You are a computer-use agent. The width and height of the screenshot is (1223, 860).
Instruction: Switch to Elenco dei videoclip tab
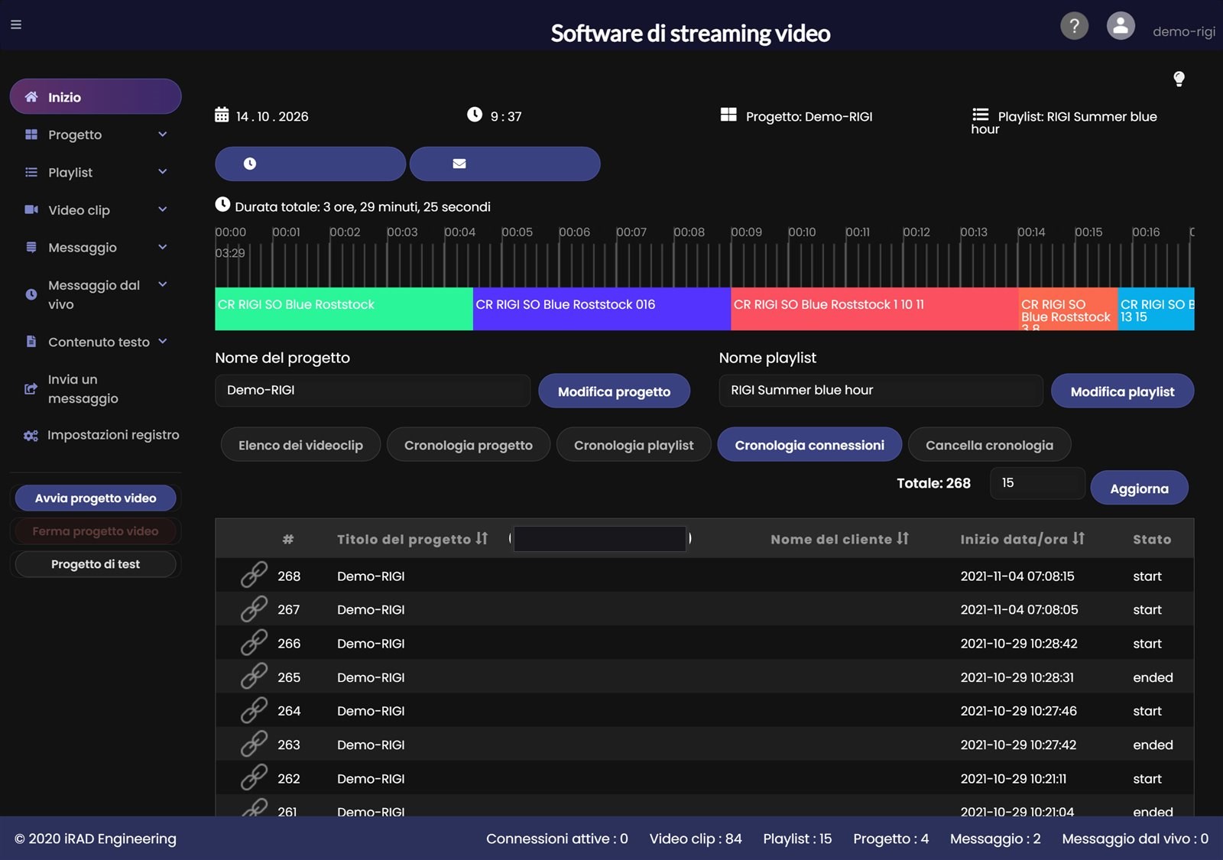tap(300, 444)
